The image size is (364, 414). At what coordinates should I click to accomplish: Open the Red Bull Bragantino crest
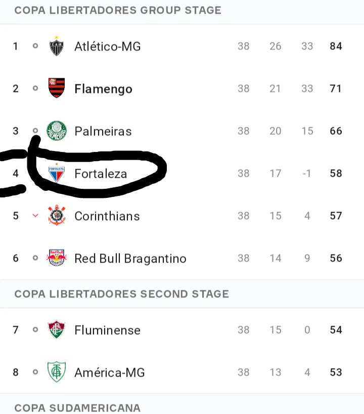57,257
